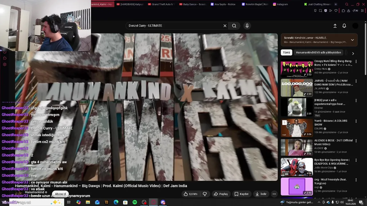Open bookmarks heart icon in toolbar
The width and height of the screenshot is (367, 206).
(x=336, y=11)
